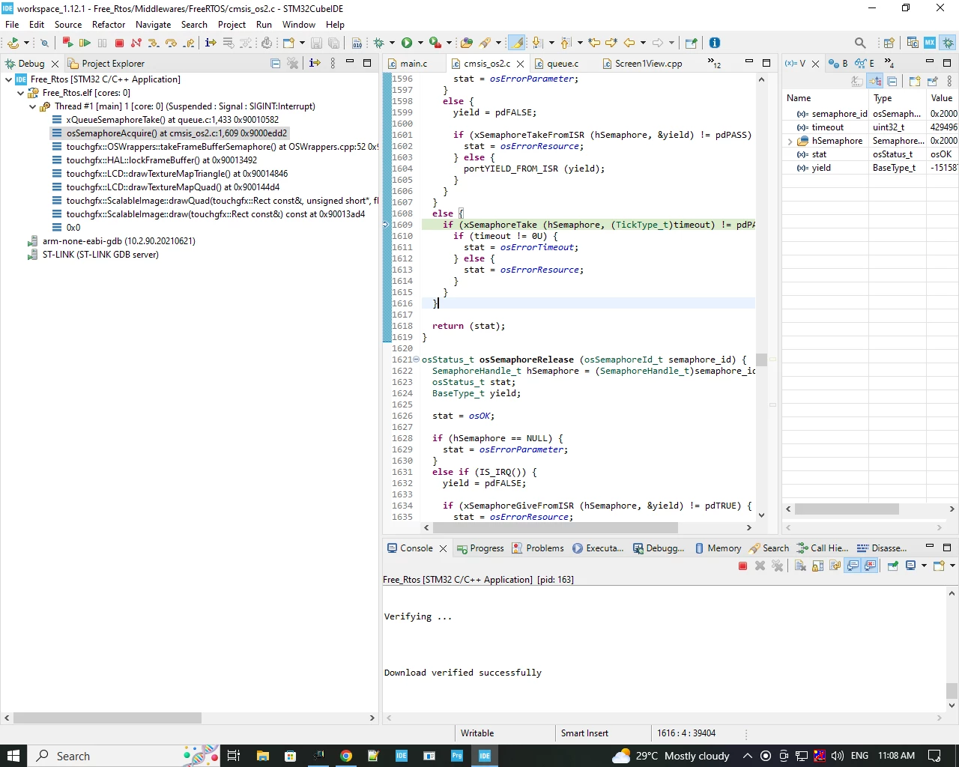Switch to queue.c editor tab

(563, 64)
